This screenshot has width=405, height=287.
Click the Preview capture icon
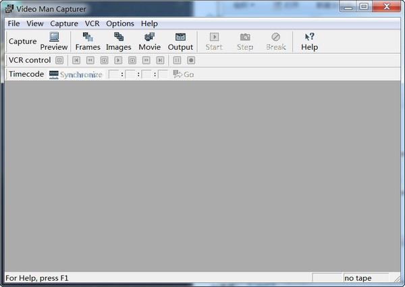pos(54,42)
